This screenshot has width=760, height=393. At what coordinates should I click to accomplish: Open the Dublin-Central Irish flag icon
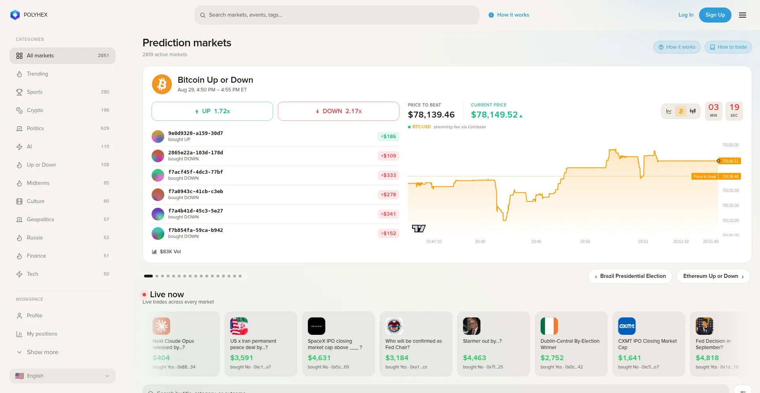[549, 326]
